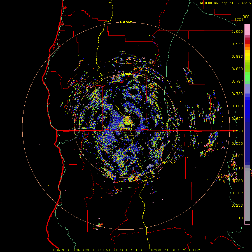The width and height of the screenshot is (252, 252).
Task: Select the 0.893 scale label
Action: (x=237, y=56)
